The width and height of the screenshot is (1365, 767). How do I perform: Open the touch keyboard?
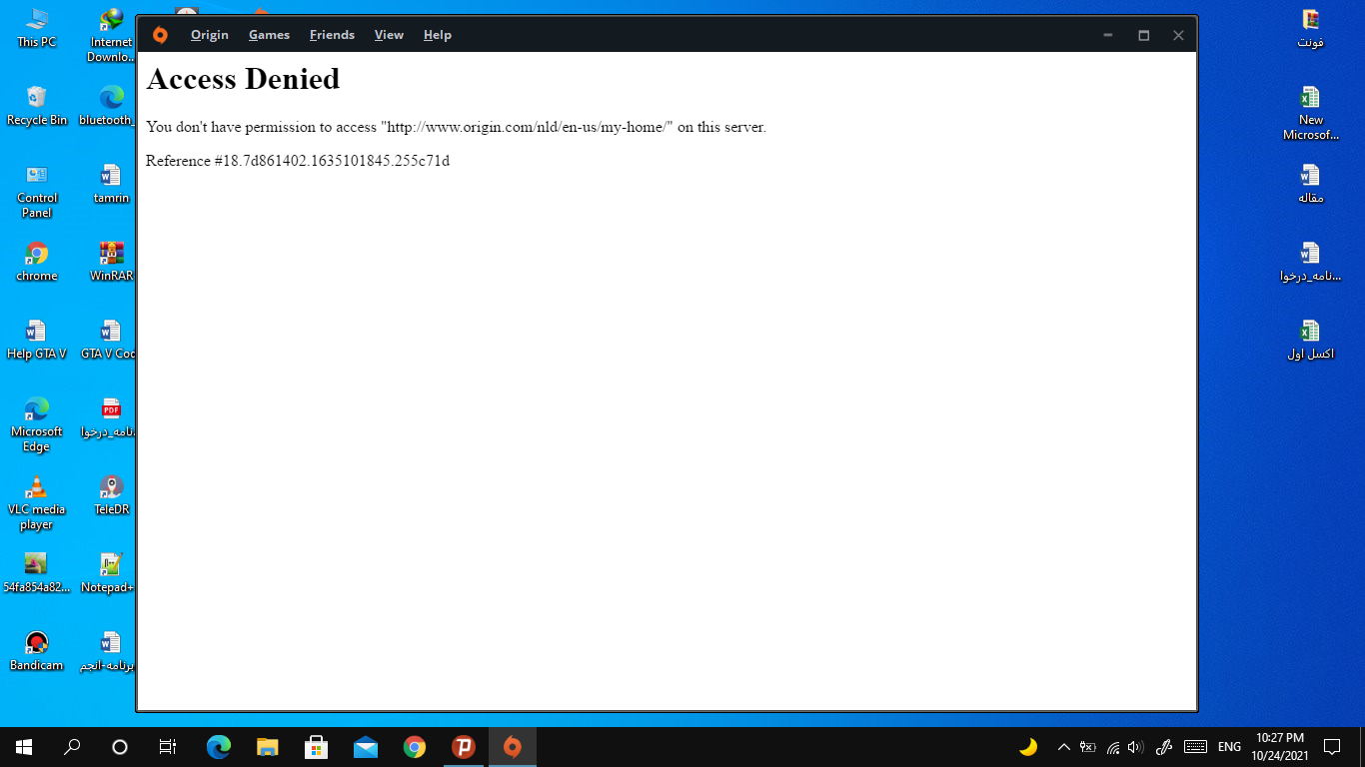(x=1195, y=747)
